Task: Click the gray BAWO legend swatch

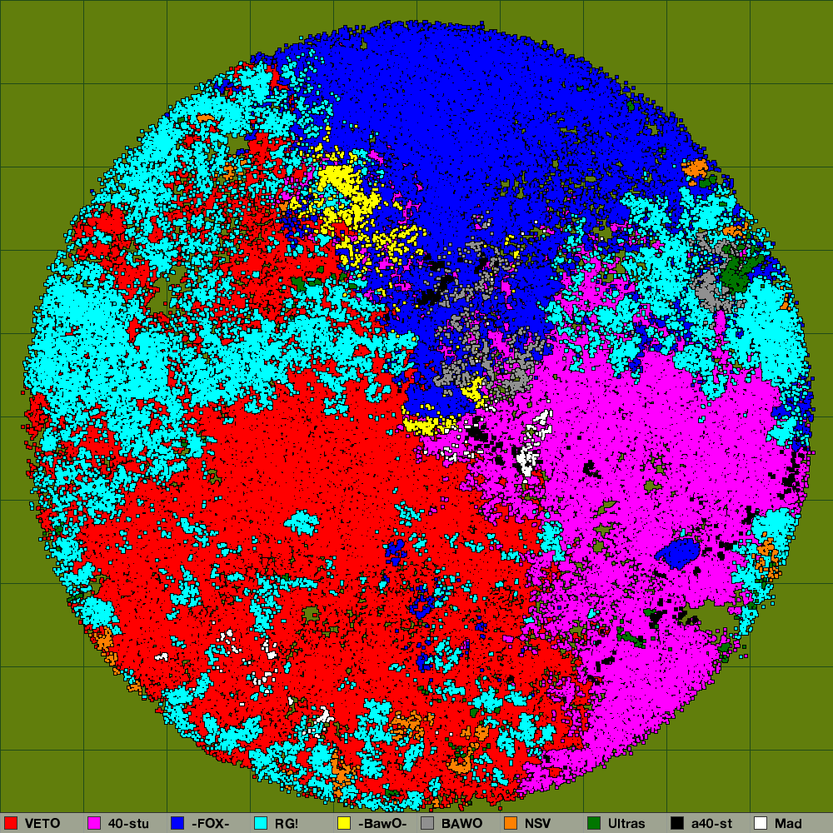Action: (x=427, y=823)
